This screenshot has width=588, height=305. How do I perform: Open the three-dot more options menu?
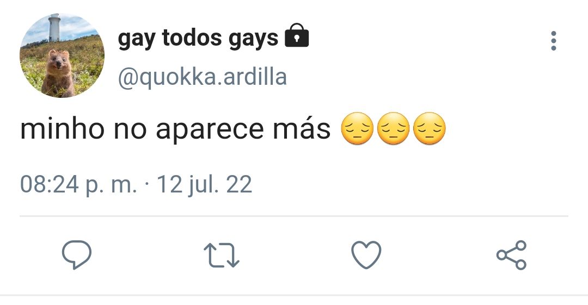554,40
